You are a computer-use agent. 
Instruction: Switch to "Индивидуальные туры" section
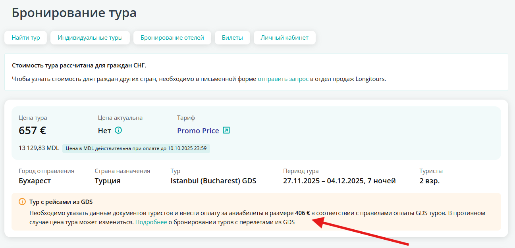pyautogui.click(x=90, y=38)
